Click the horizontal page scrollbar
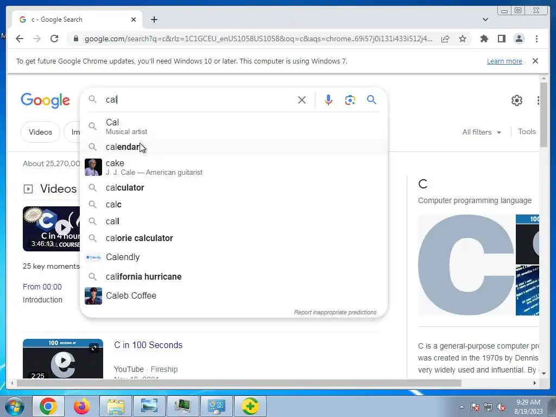Screen dimensions: 556x417 (x=239, y=383)
